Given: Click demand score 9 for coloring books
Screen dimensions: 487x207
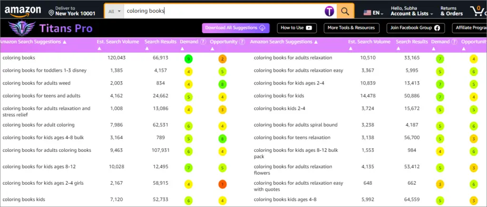Looking at the screenshot, I should tap(188, 59).
